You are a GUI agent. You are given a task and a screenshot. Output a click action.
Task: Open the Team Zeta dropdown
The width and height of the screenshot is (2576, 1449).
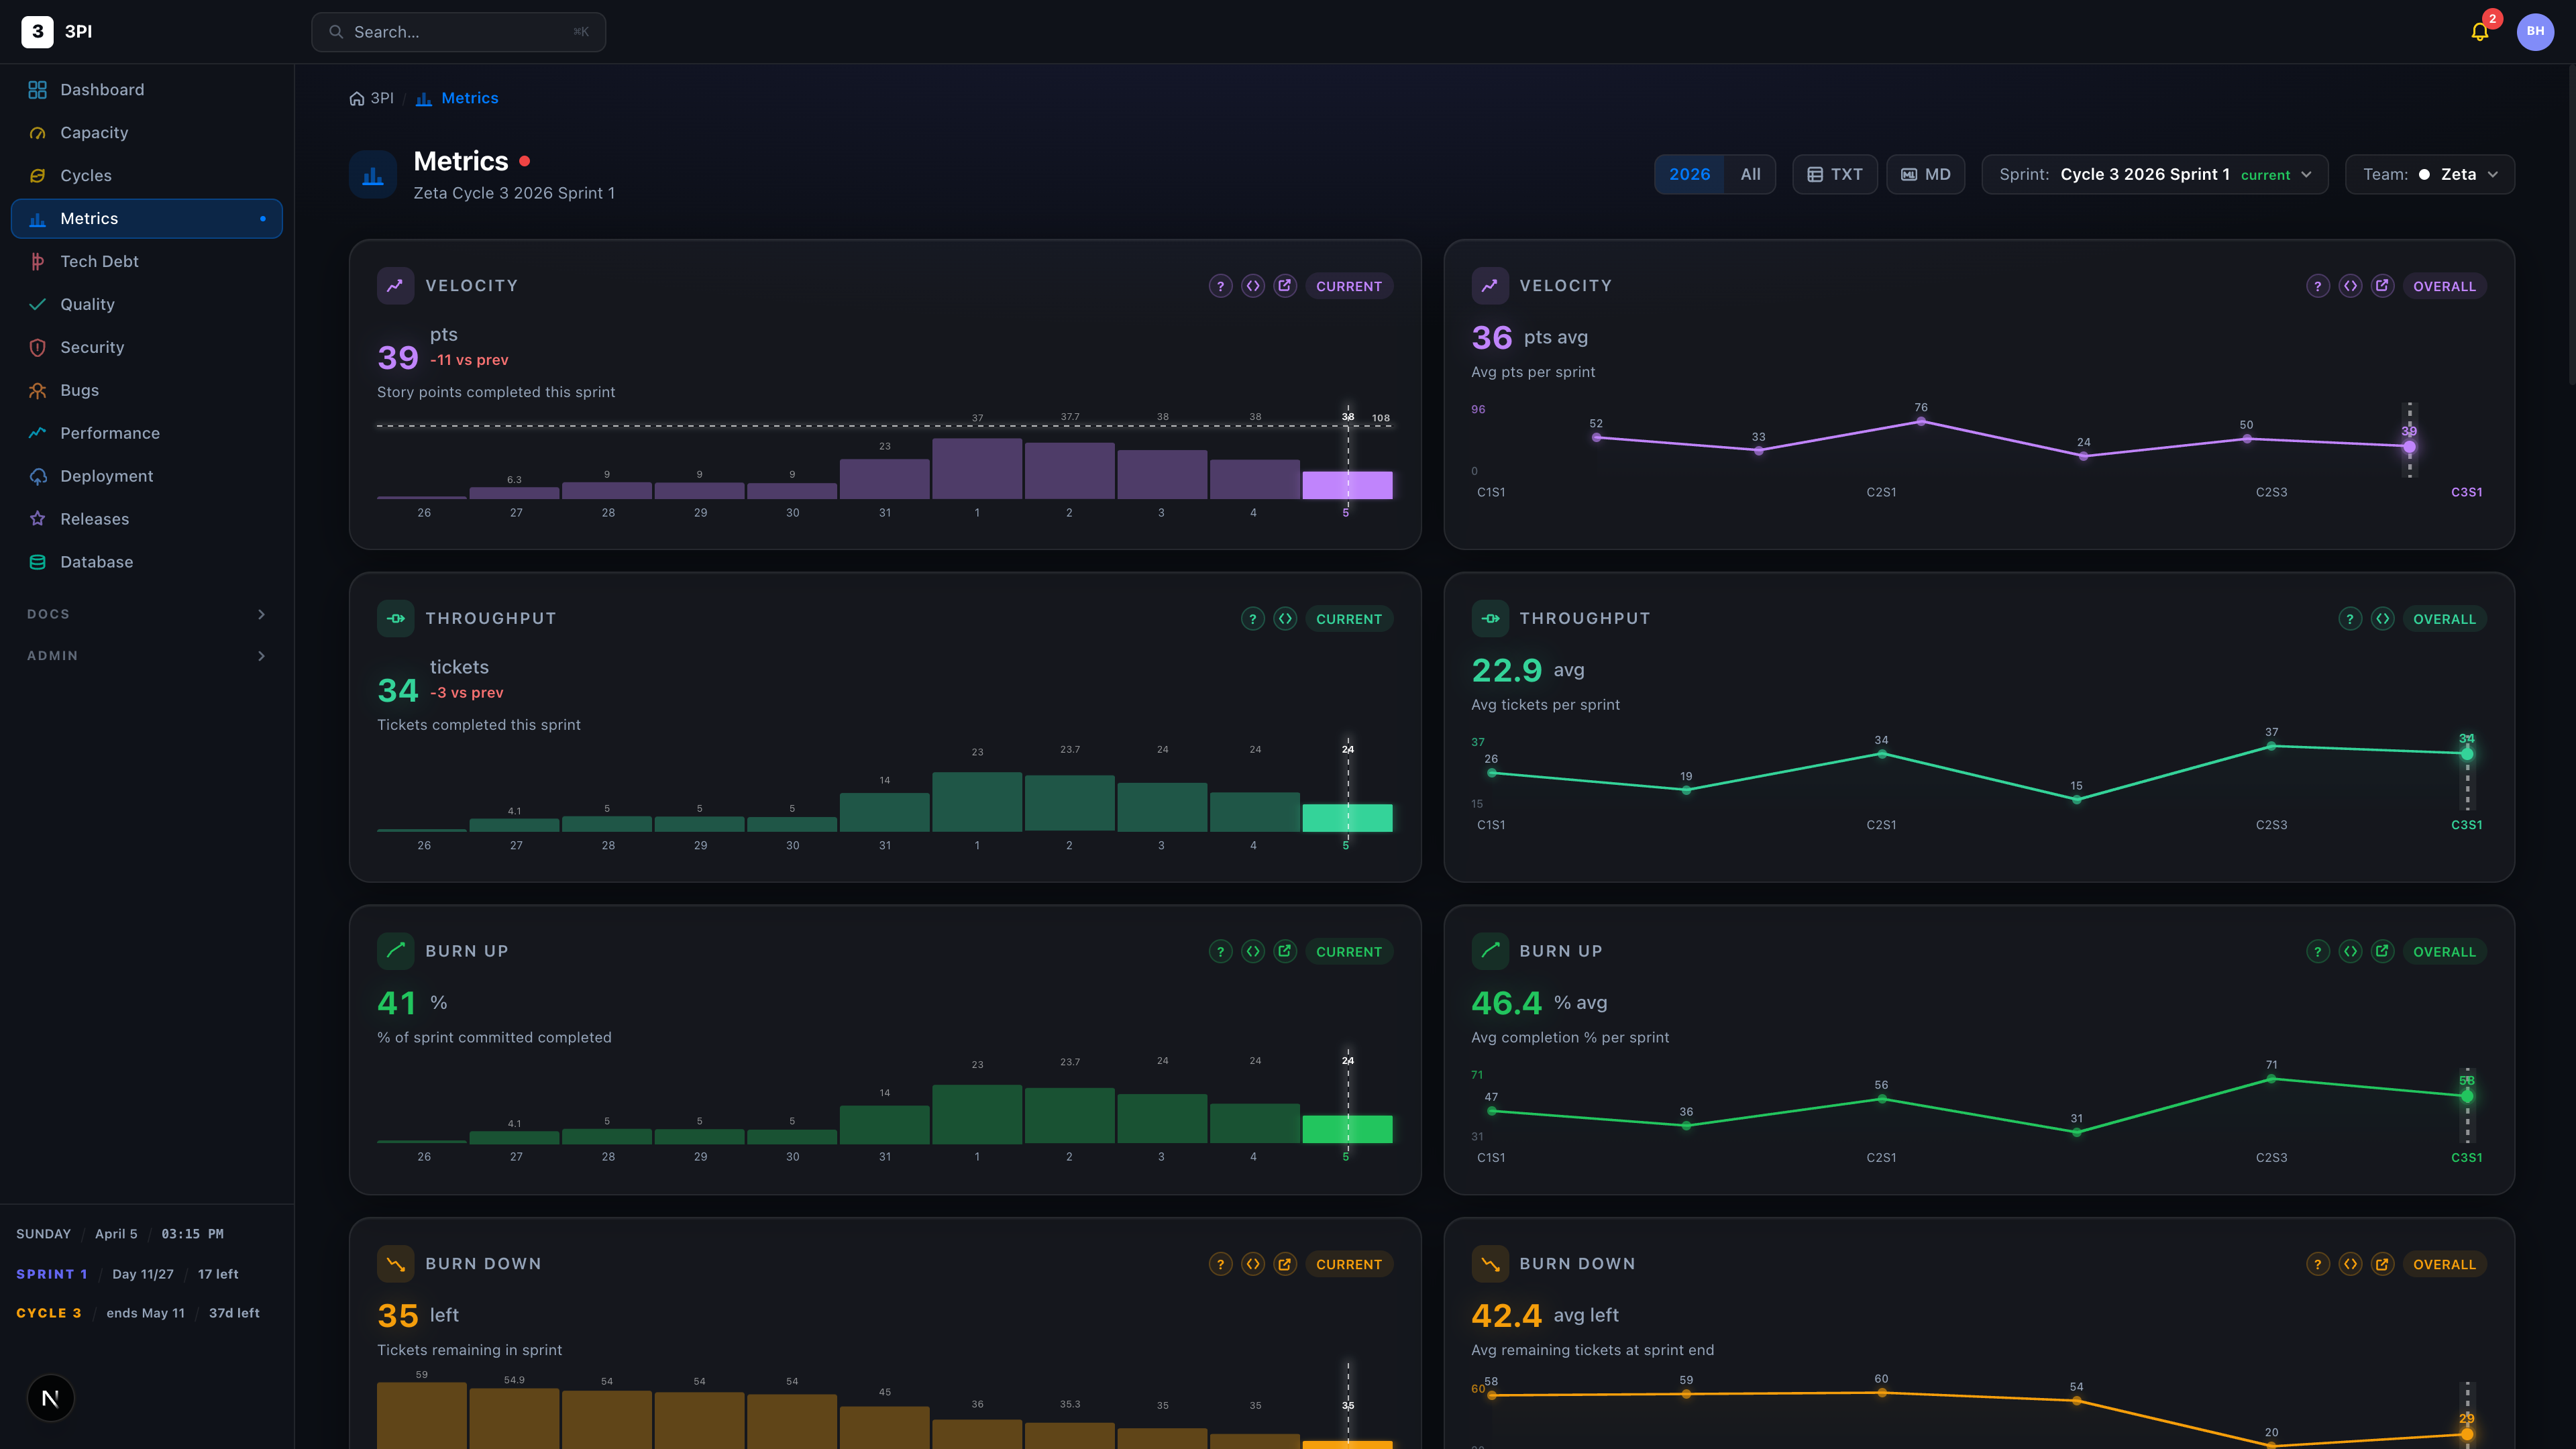[2429, 174]
